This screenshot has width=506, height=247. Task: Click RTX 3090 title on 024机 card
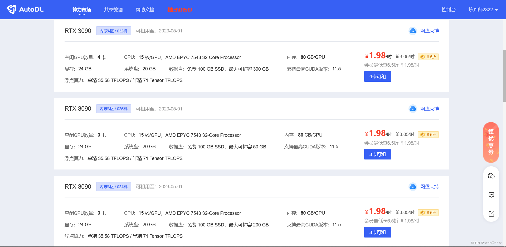78,187
